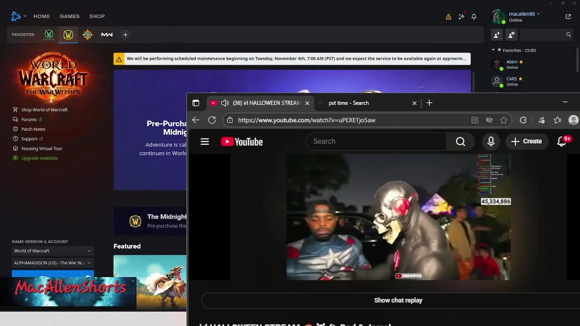Image resolution: width=580 pixels, height=326 pixels.
Task: Click the site info lock icon
Action: click(x=230, y=120)
